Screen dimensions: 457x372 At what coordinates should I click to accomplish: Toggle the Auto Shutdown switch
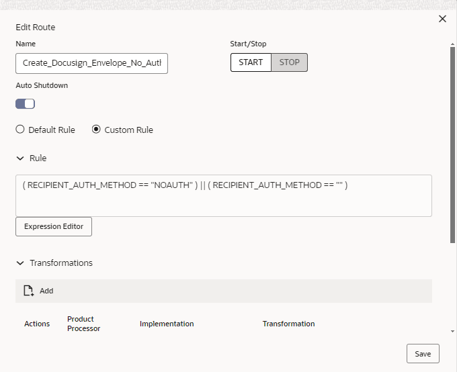pyautogui.click(x=25, y=103)
